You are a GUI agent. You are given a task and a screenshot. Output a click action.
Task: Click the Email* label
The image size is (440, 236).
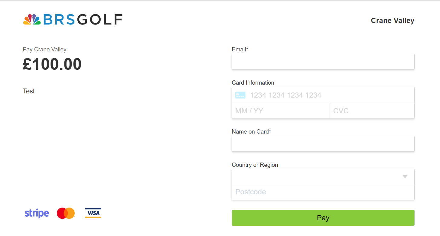(x=240, y=50)
